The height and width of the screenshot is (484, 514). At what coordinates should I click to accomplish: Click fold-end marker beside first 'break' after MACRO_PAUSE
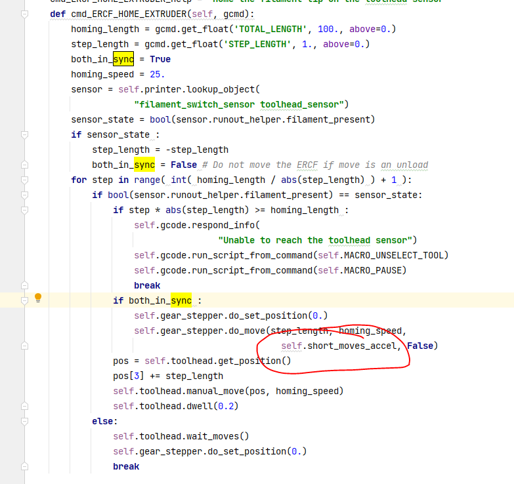point(24,285)
